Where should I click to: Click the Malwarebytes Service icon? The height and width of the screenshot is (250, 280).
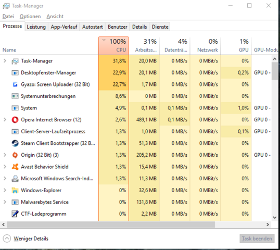click(x=15, y=202)
